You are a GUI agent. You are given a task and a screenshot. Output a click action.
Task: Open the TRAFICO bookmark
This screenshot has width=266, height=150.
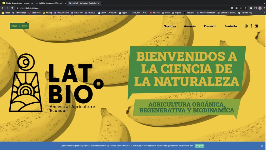[90, 13]
